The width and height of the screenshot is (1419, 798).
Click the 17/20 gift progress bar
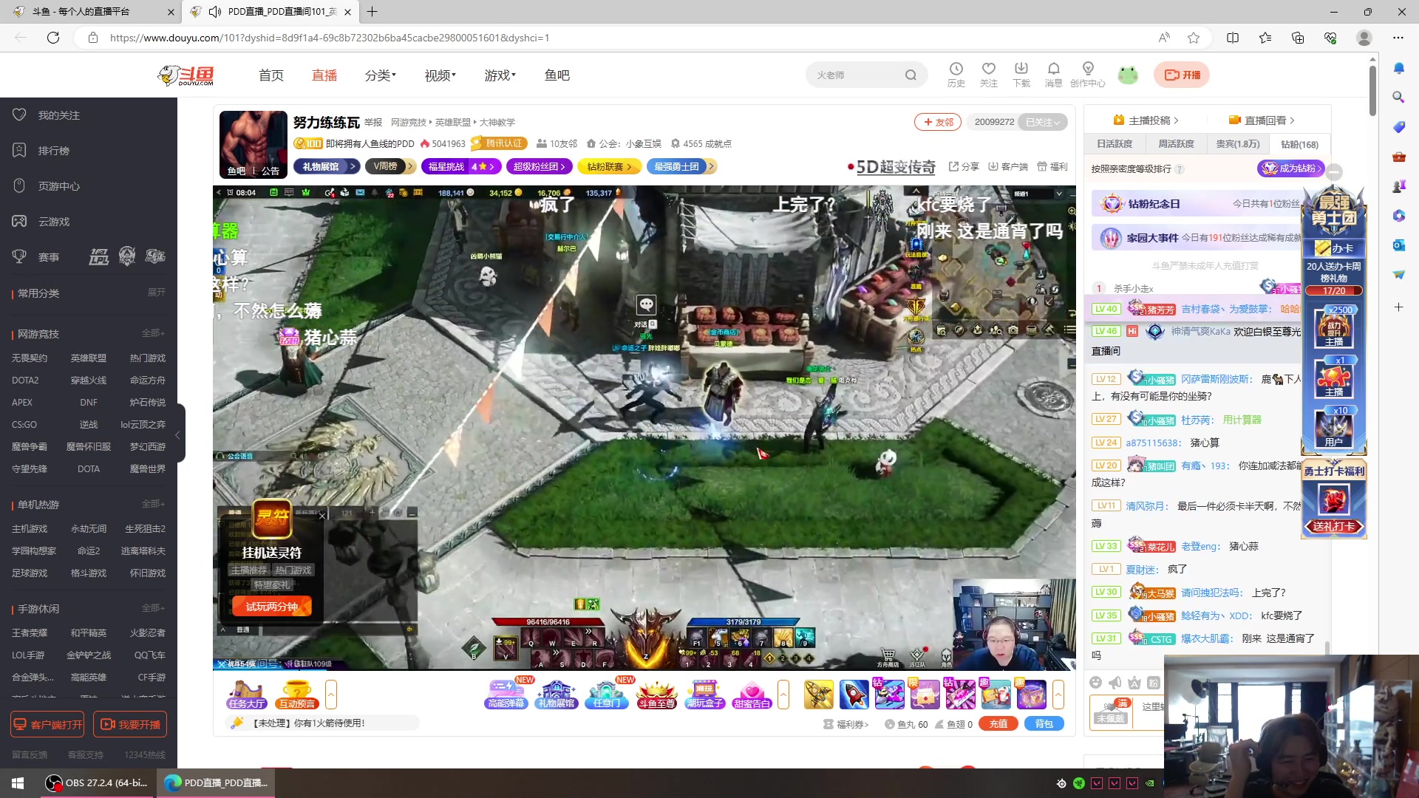pyautogui.click(x=1334, y=290)
